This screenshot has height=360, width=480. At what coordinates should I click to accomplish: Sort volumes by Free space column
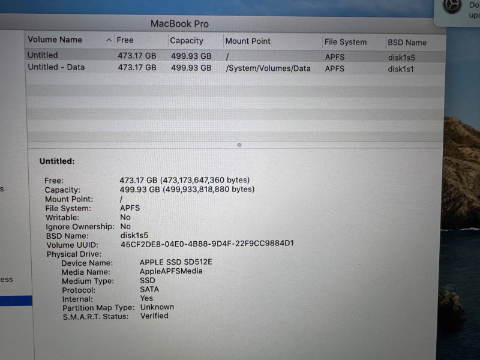coord(125,40)
